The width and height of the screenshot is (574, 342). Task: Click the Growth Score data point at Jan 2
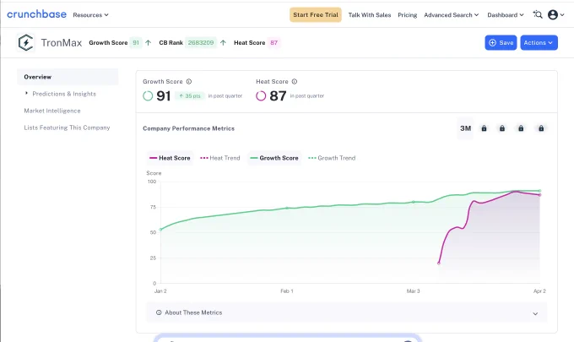click(x=160, y=230)
